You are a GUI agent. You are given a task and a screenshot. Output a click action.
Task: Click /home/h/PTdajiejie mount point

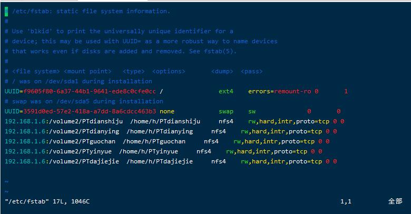pos(160,161)
